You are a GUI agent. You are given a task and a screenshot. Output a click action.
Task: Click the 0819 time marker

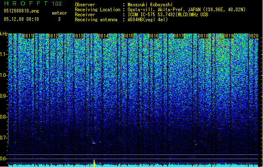[229, 36]
